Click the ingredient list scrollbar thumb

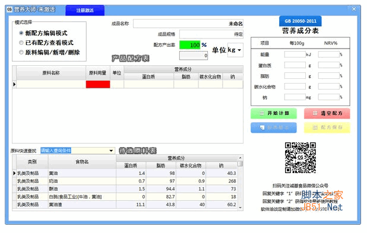click(x=240, y=164)
